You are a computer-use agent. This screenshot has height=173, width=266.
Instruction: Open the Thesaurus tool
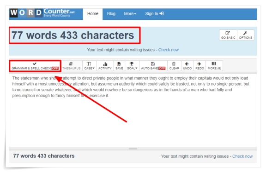click(x=71, y=66)
